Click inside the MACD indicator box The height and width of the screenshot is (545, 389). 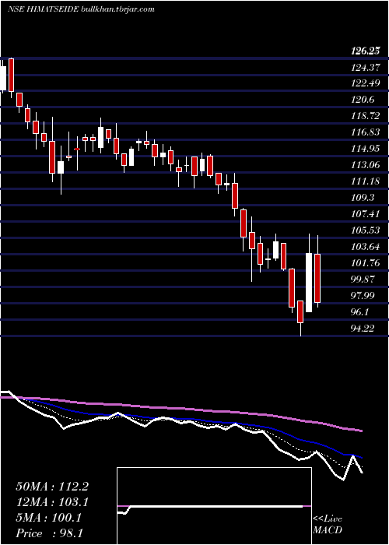(x=214, y=506)
